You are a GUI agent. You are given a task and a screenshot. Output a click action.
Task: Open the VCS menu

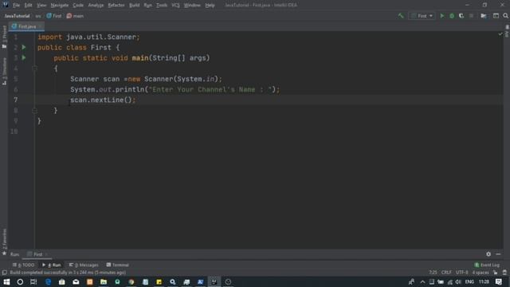point(175,6)
